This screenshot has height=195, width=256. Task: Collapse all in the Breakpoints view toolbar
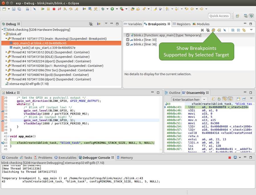238,30
